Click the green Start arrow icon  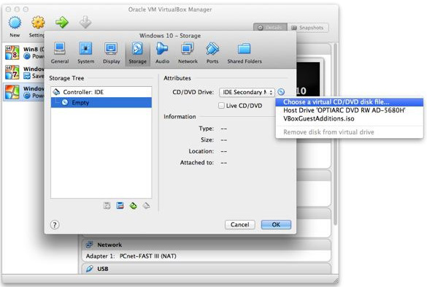(62, 22)
